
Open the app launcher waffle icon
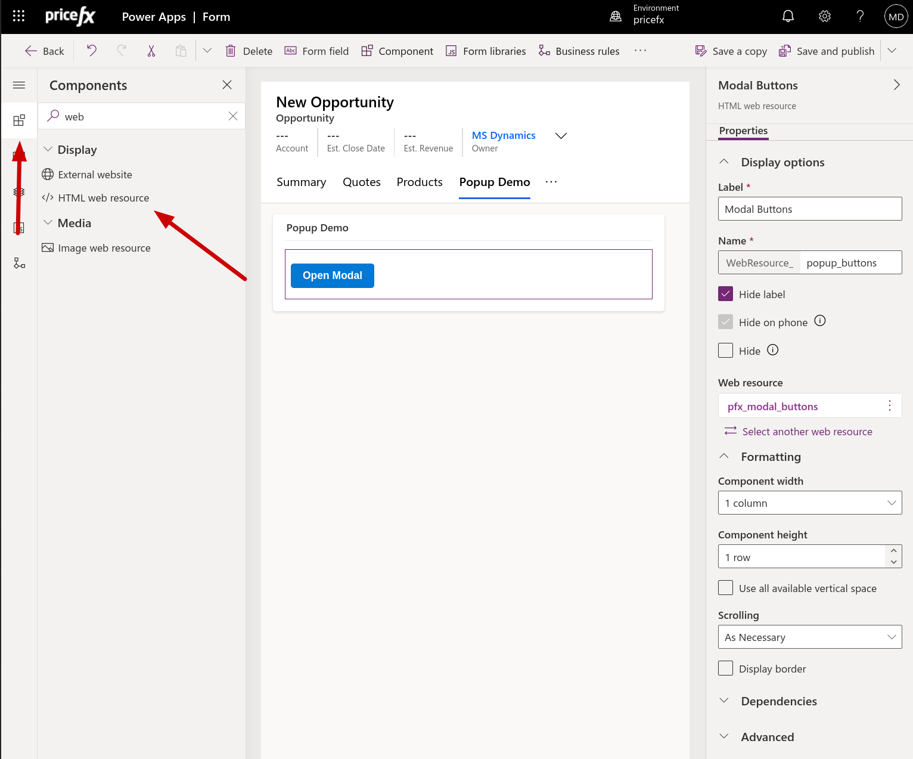coord(18,16)
